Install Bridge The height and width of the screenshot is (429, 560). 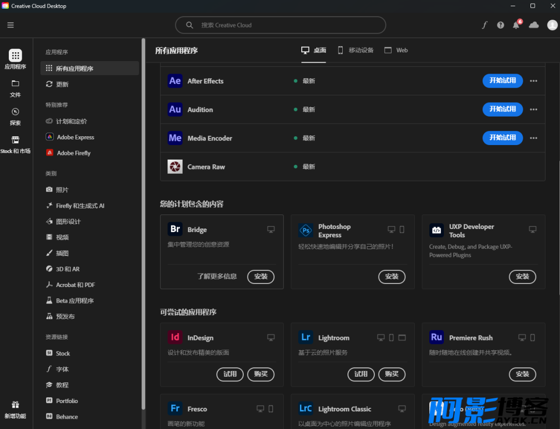click(x=261, y=277)
